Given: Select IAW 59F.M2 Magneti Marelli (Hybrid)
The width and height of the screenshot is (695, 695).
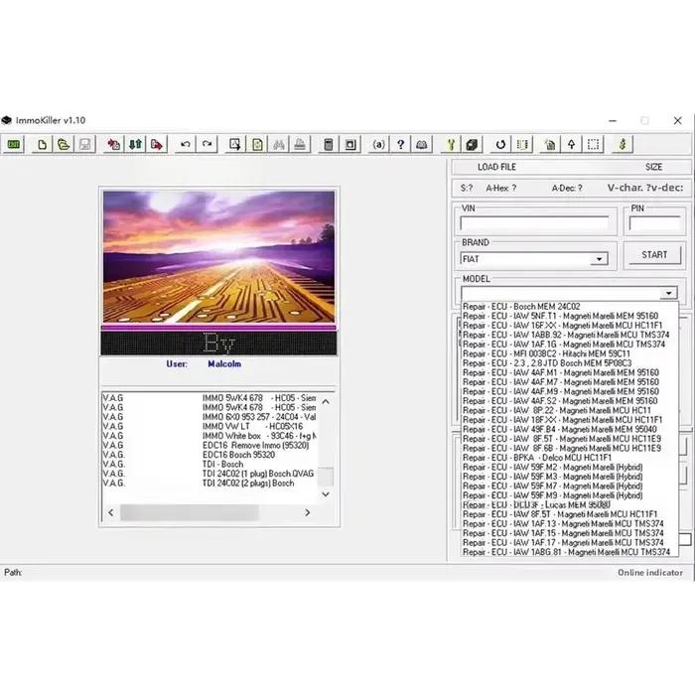Looking at the screenshot, I should click(570, 468).
